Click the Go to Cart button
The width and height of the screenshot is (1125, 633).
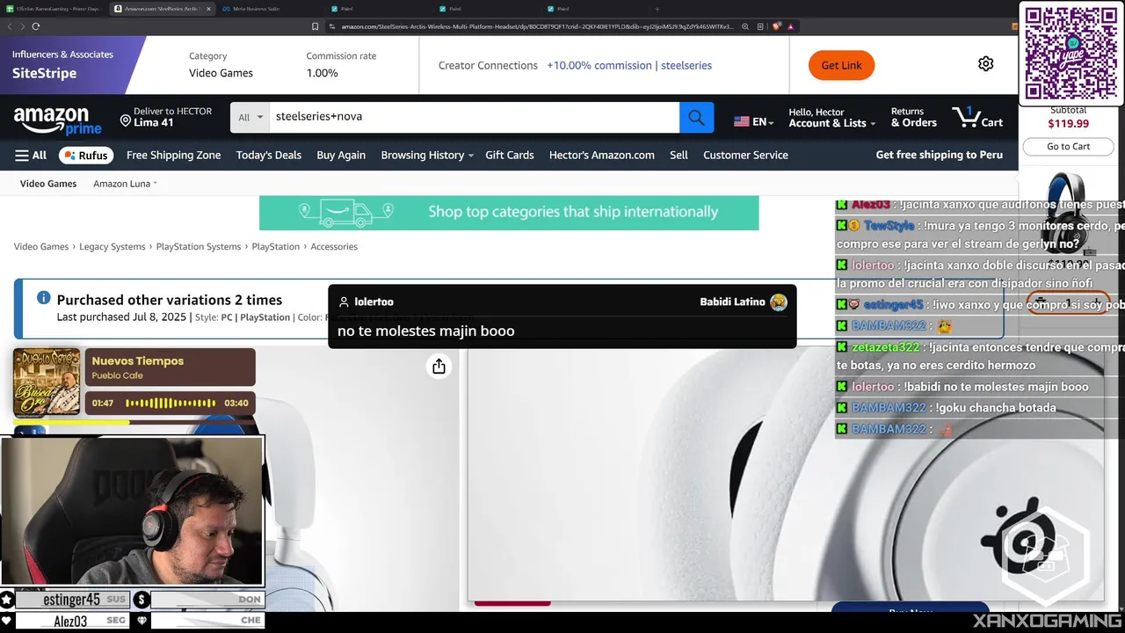click(x=1068, y=147)
